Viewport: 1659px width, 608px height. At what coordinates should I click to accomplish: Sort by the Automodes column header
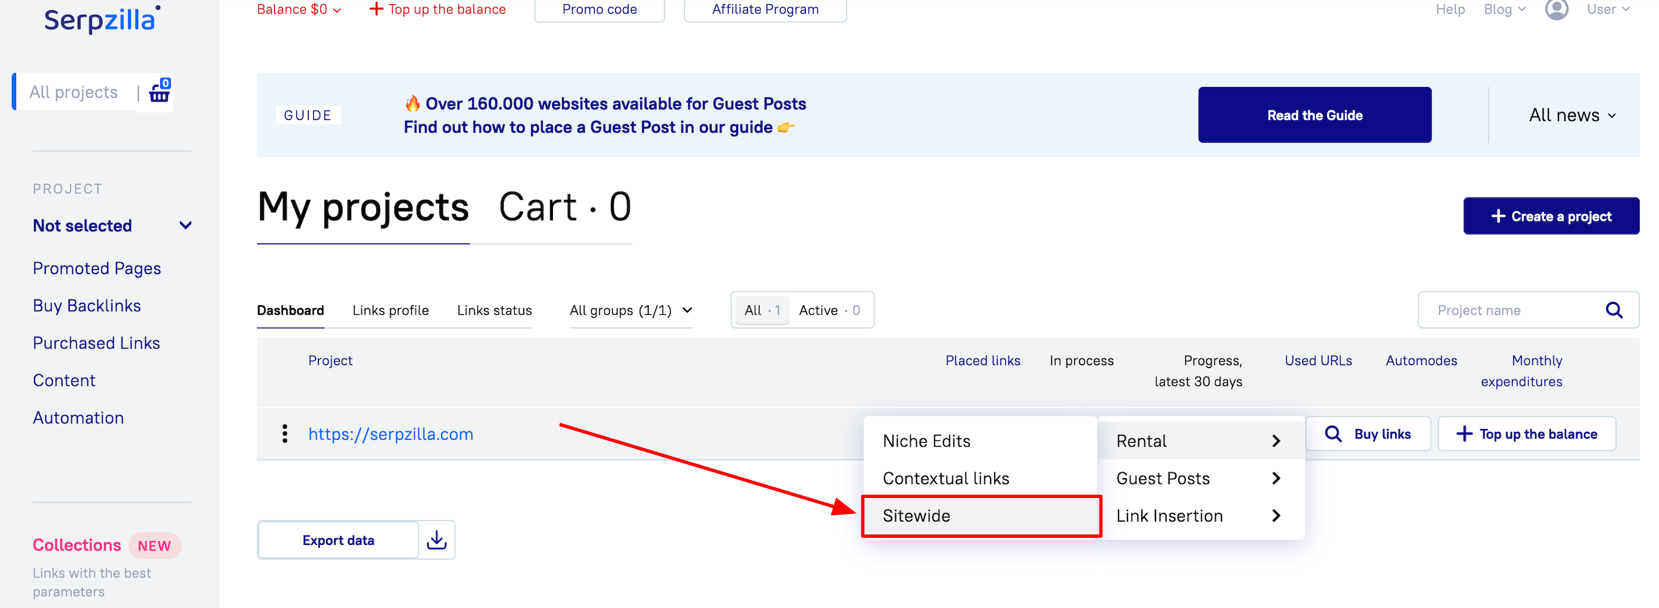[x=1421, y=361]
